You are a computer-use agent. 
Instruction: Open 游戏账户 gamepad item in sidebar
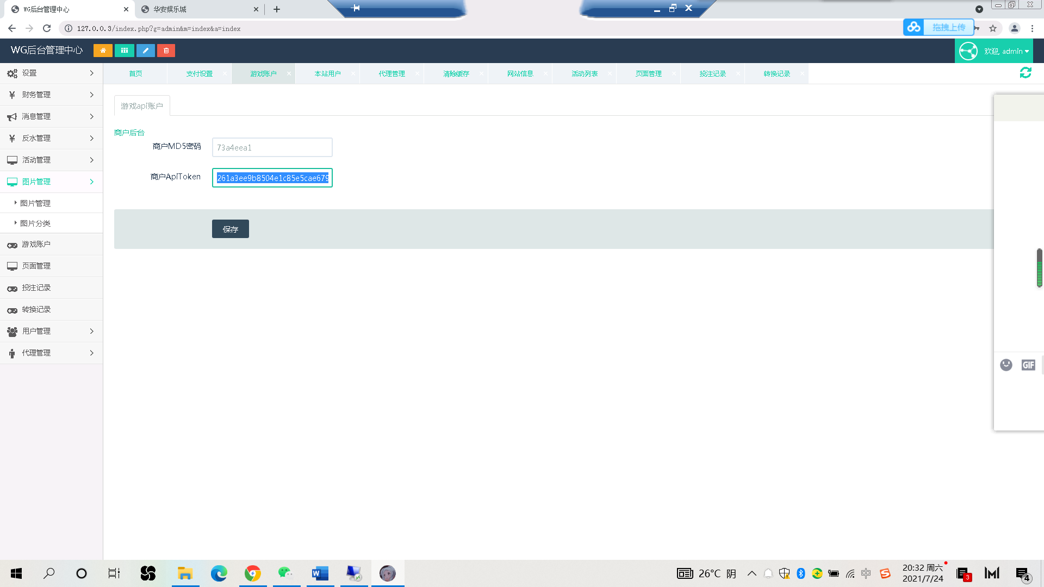36,245
